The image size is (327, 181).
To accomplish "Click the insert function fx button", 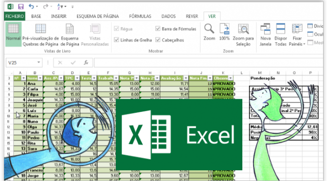I will pyautogui.click(x=86, y=63).
